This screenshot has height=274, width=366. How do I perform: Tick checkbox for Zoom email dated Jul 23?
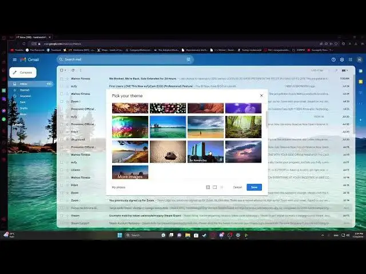click(62, 102)
